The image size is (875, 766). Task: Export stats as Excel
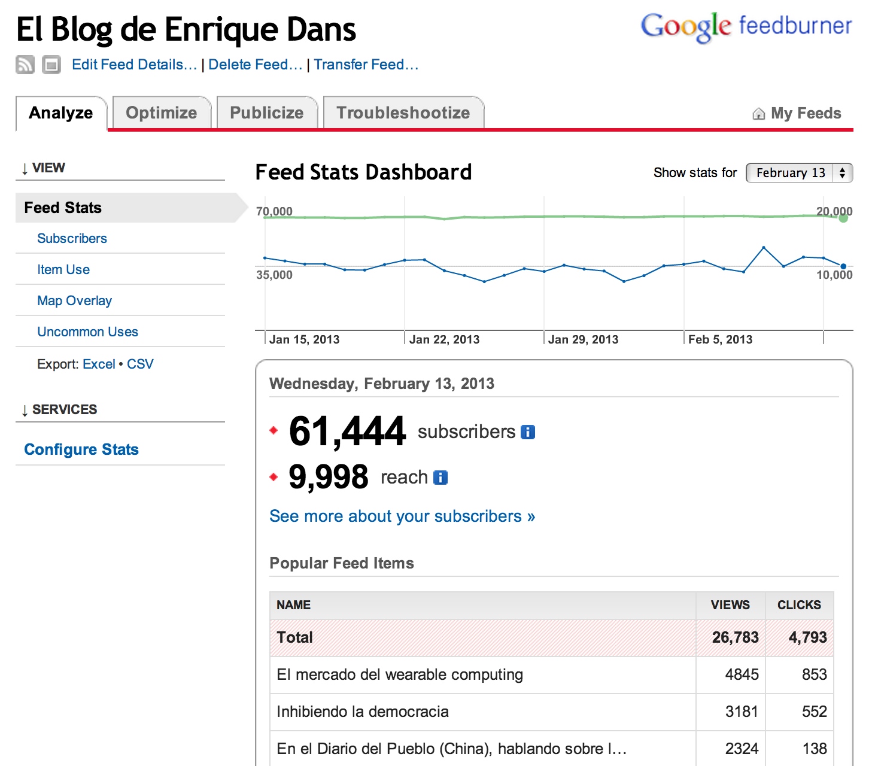point(99,364)
